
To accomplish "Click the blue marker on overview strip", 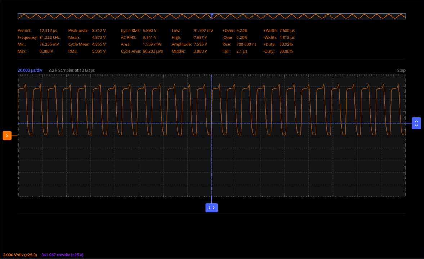I will tap(212, 14).
